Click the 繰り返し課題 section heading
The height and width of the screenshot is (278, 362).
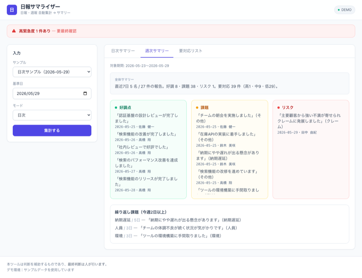[x=141, y=212]
